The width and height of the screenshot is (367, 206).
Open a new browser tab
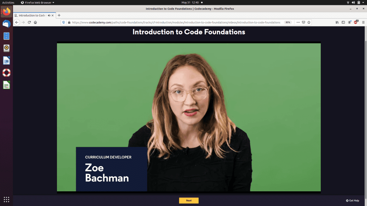[x=59, y=15]
